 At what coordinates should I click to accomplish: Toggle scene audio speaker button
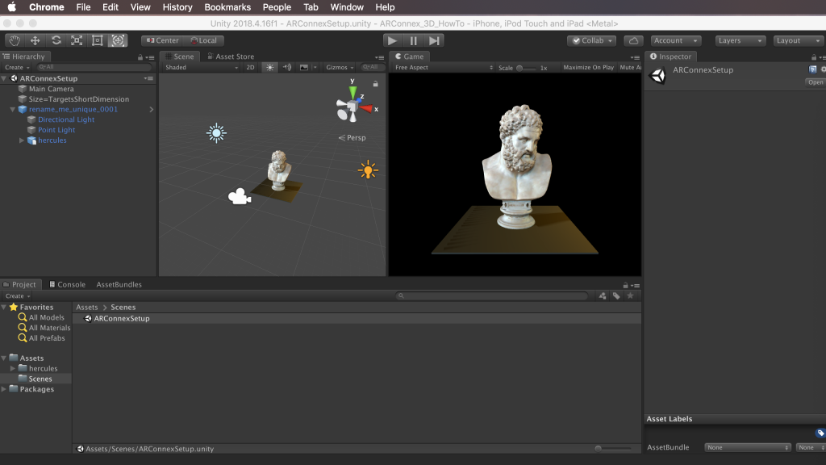click(286, 68)
